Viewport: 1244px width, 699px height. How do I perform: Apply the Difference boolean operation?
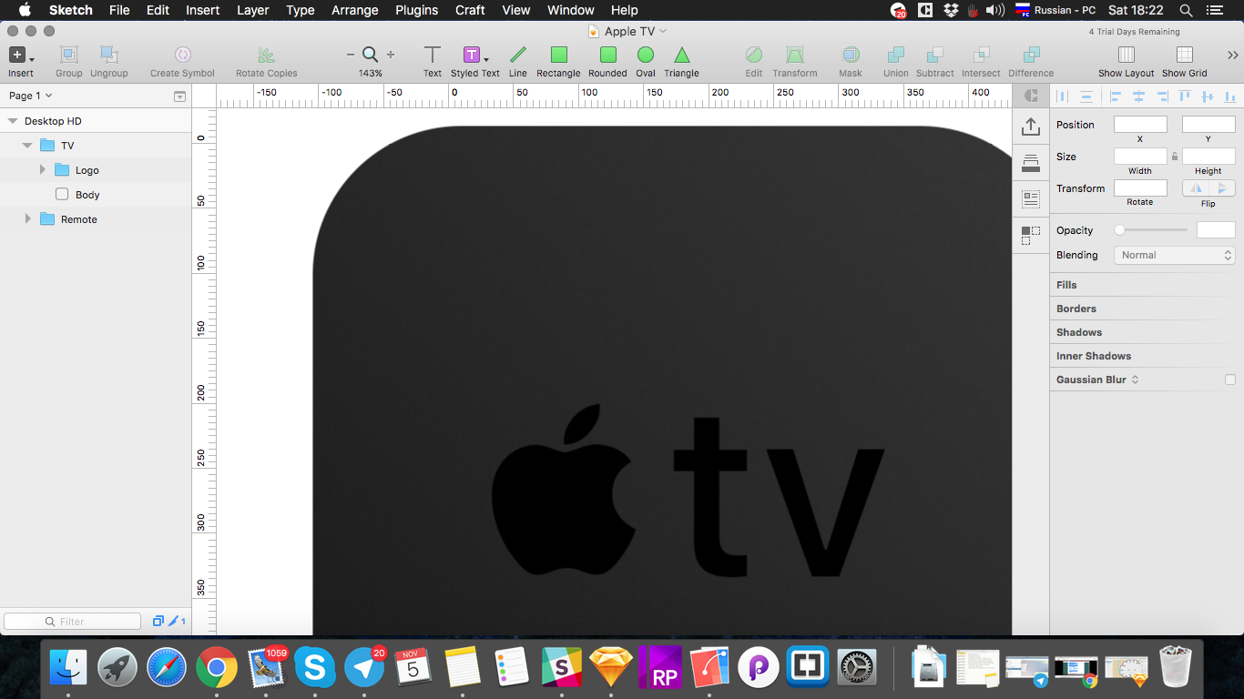1031,56
